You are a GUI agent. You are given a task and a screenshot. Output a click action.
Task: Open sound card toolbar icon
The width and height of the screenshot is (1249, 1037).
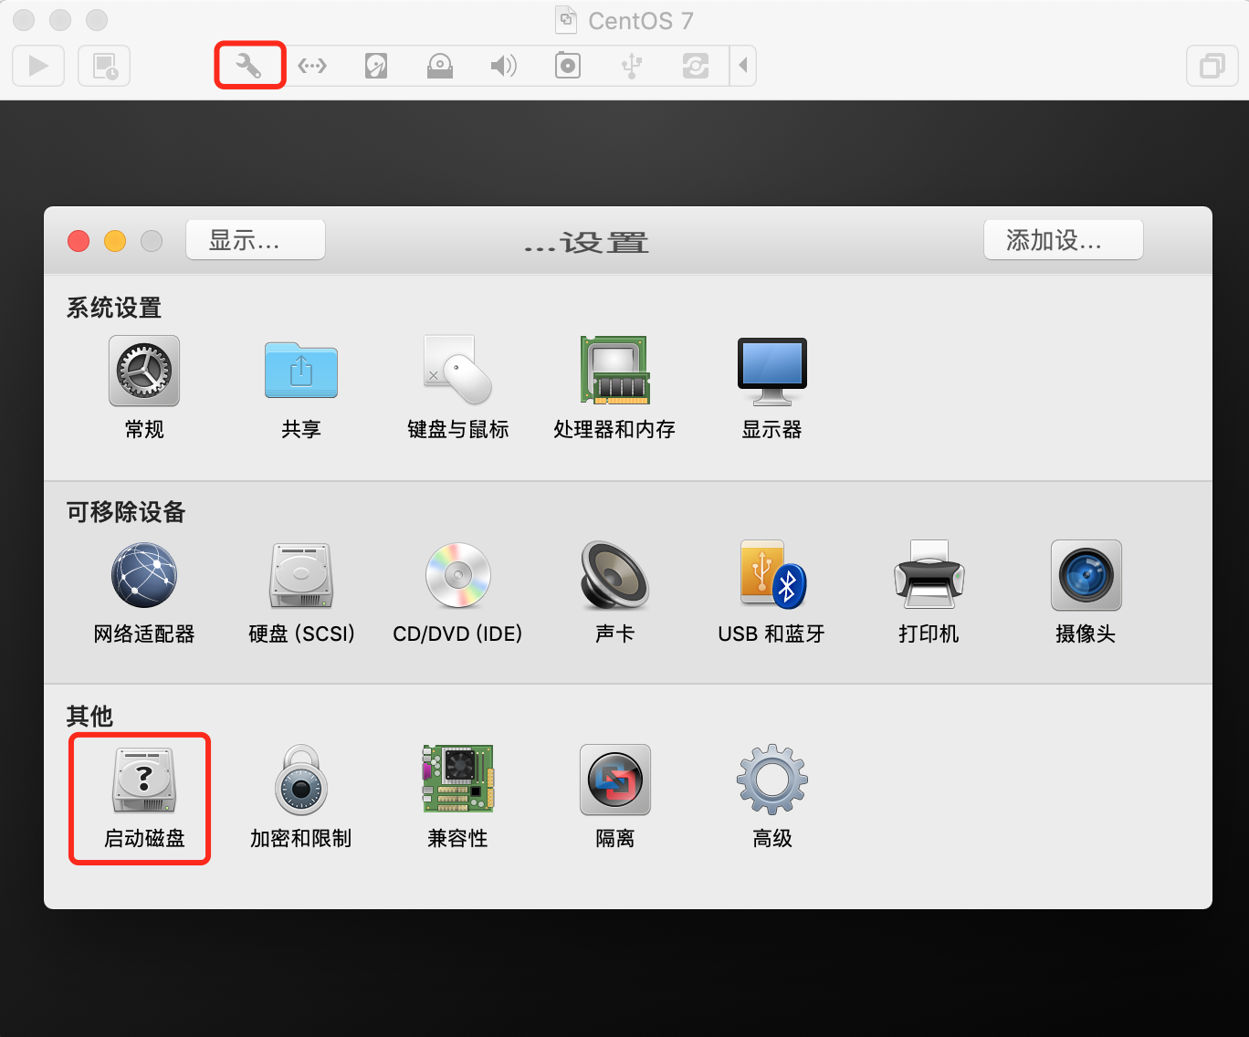click(503, 66)
